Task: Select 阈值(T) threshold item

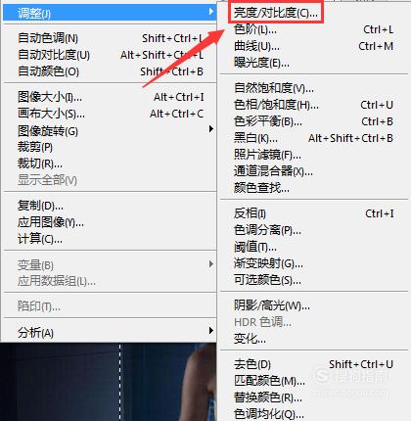Action: [x=313, y=247]
